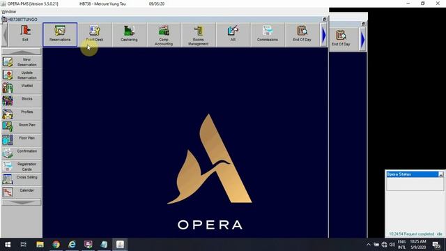Show hidden system tray icons

(x=369, y=245)
